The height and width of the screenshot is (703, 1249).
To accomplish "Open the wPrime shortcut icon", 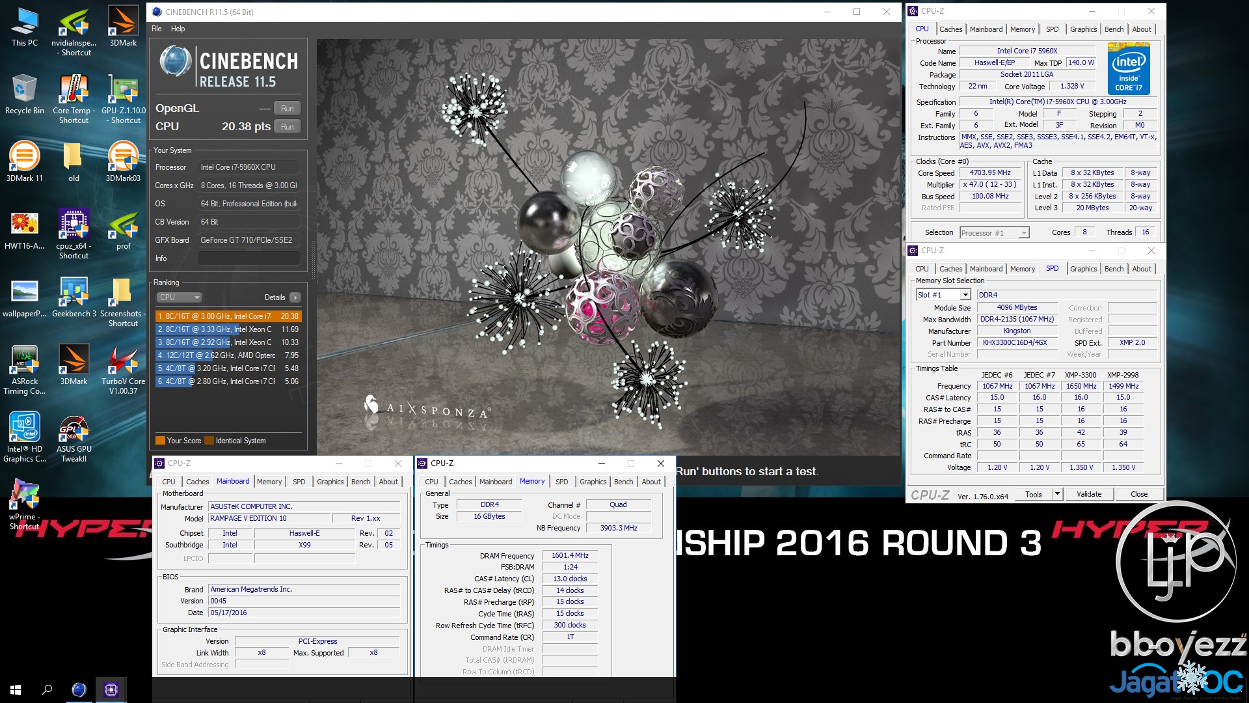I will coord(24,505).
